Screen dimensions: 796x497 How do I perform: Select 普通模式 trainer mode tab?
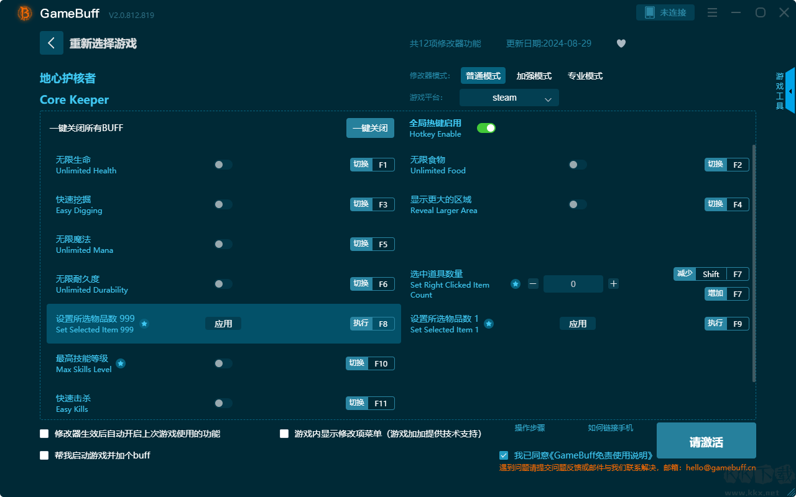pos(483,76)
